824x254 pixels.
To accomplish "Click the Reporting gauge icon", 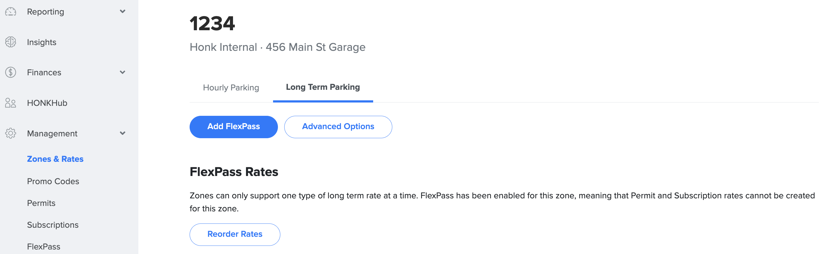I will pyautogui.click(x=11, y=12).
